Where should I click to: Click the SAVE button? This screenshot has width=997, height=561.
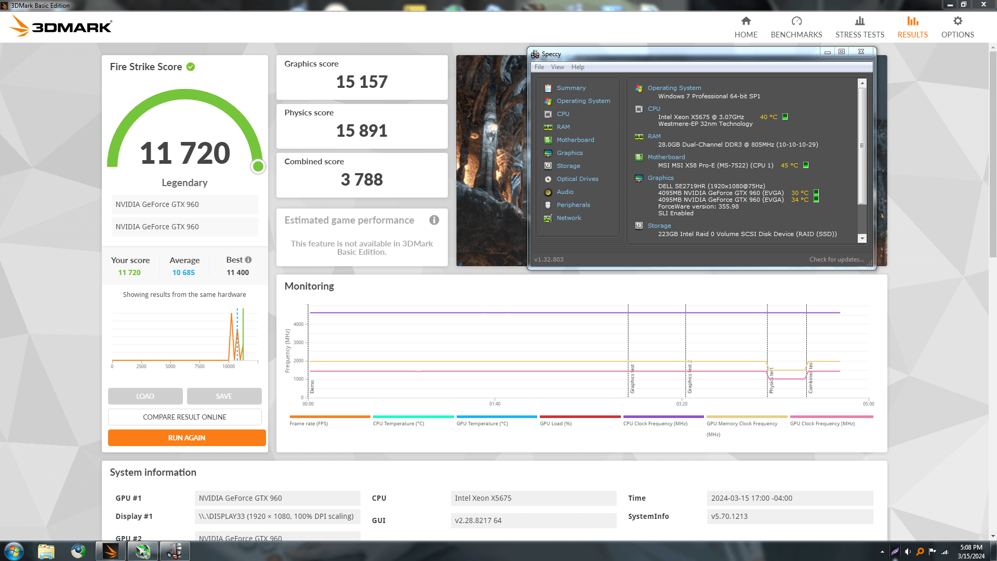pos(224,396)
